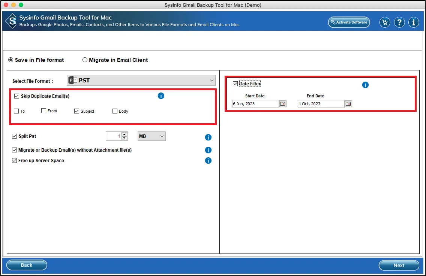Open the MB size unit dropdown
This screenshot has width=426, height=276.
(x=151, y=136)
